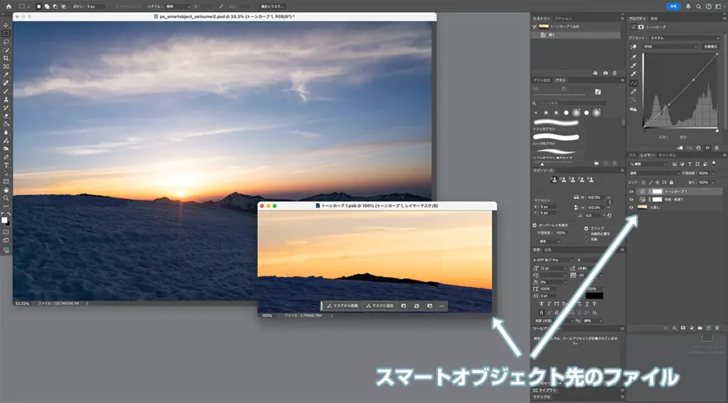Click the 選択とマスク button
This screenshot has width=728, height=403.
[273, 6]
